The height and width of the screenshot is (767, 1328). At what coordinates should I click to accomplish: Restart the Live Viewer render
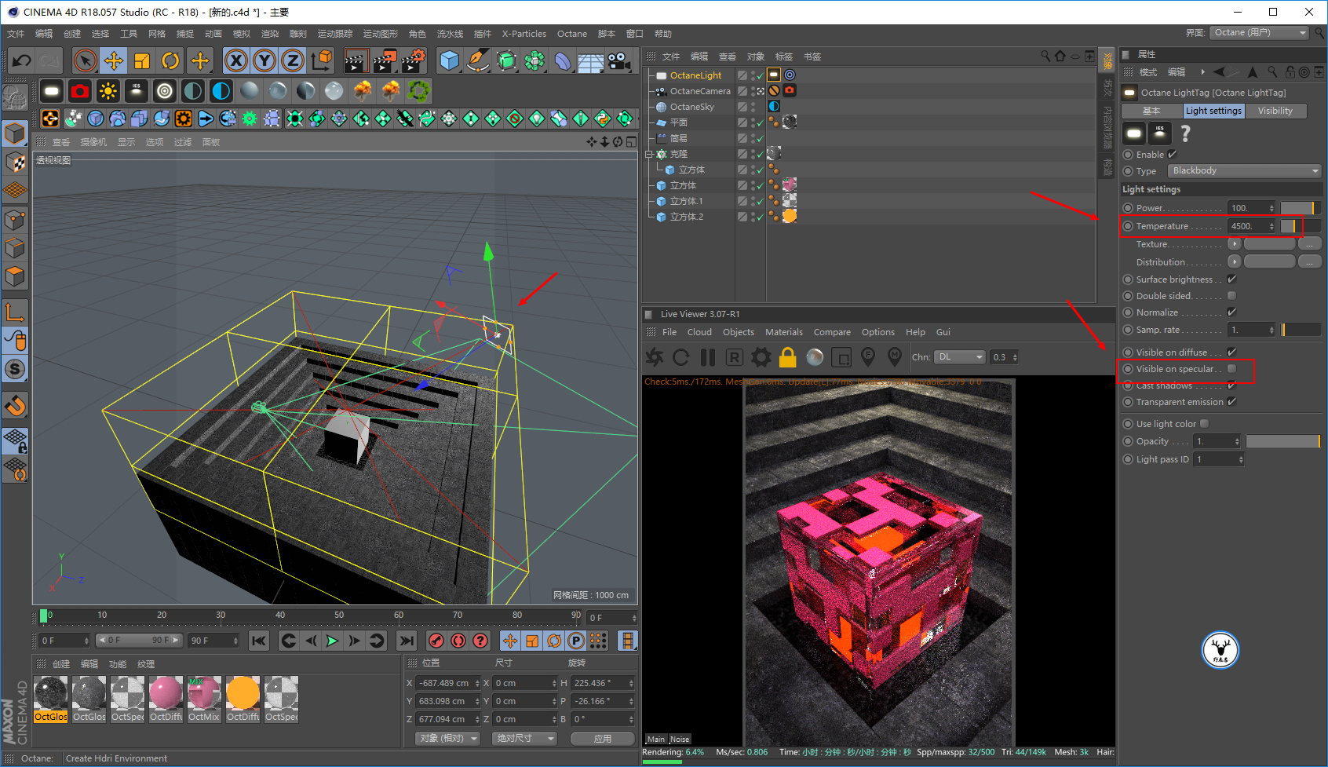(681, 357)
